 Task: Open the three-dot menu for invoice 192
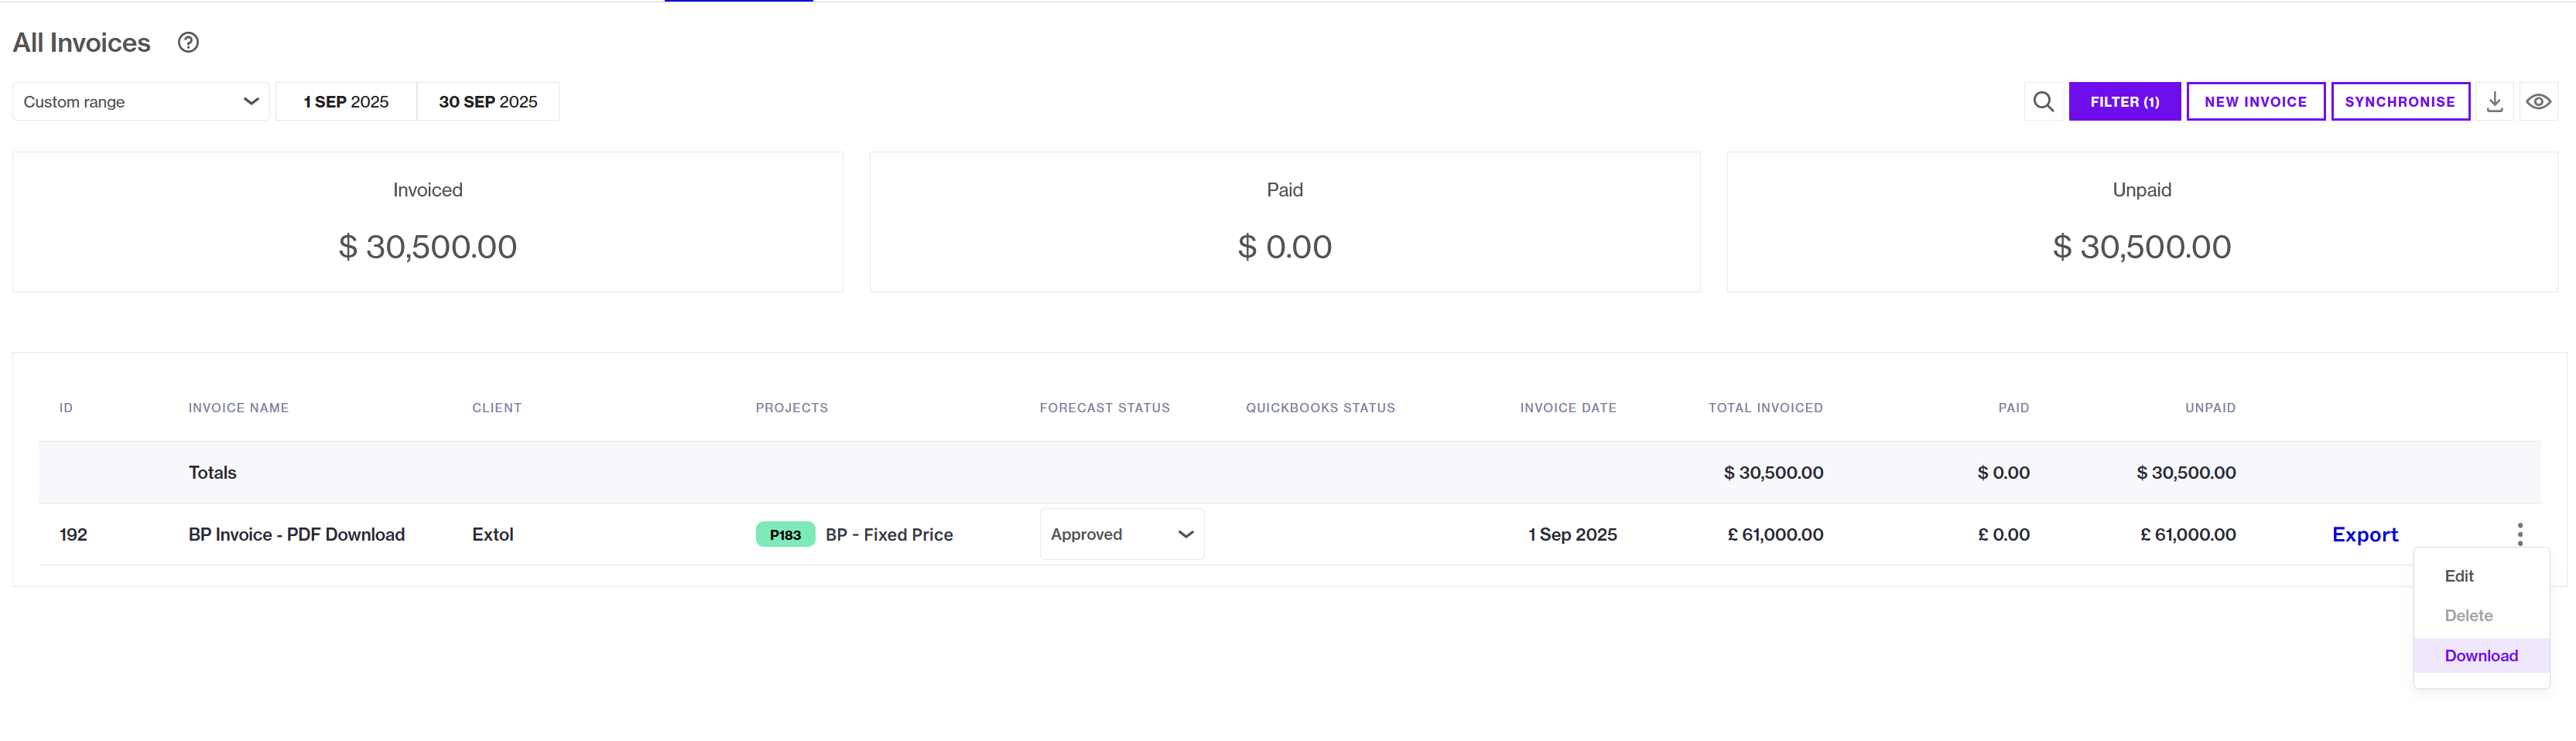[x=2519, y=534]
